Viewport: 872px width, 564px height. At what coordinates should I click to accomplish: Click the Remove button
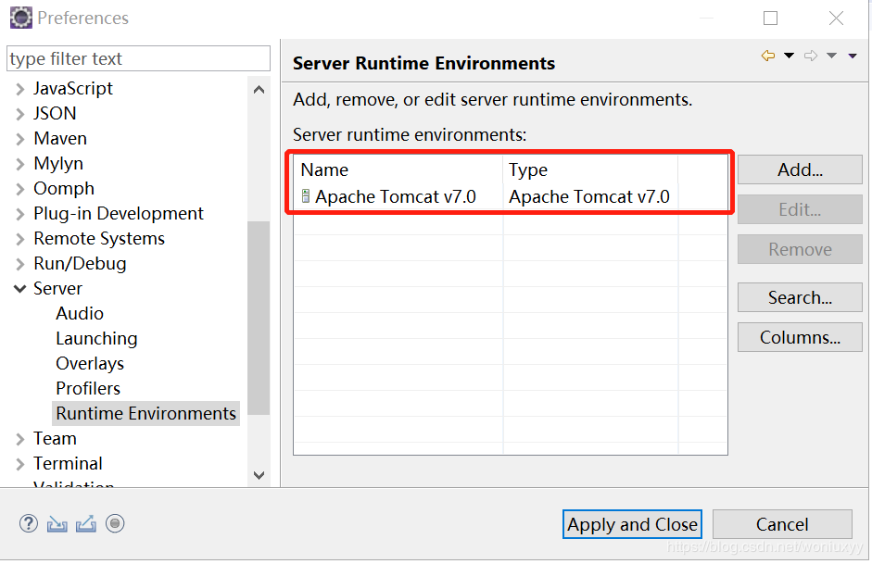click(800, 249)
